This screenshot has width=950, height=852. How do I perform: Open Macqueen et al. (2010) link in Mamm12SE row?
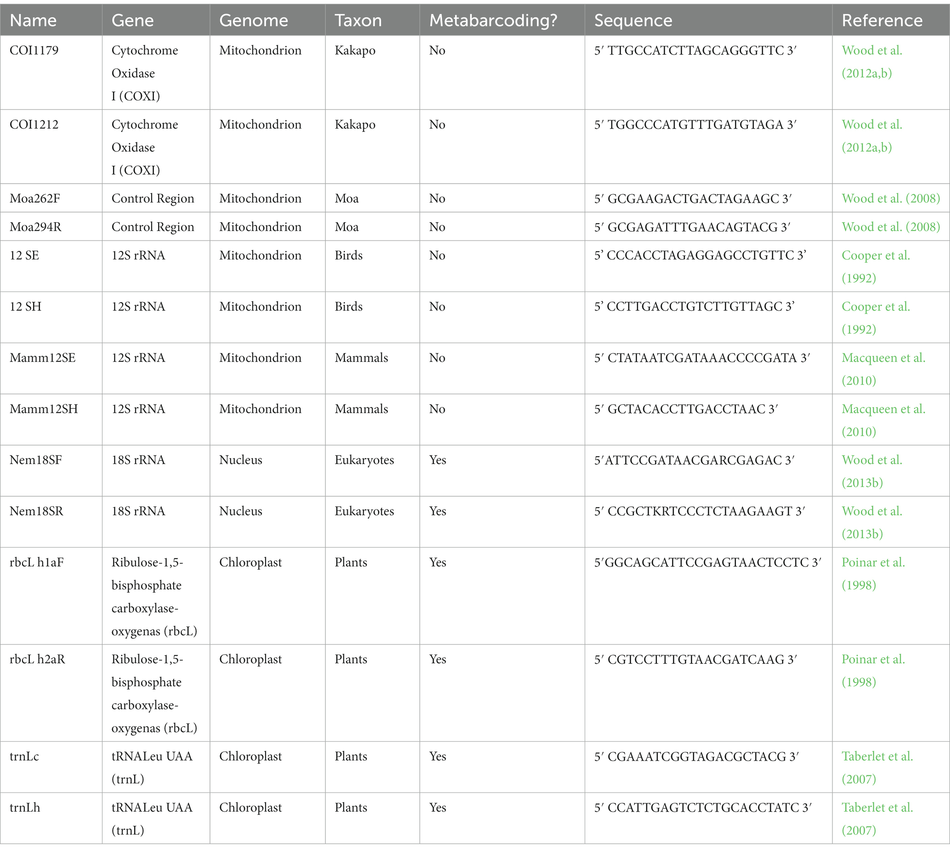coord(883,369)
